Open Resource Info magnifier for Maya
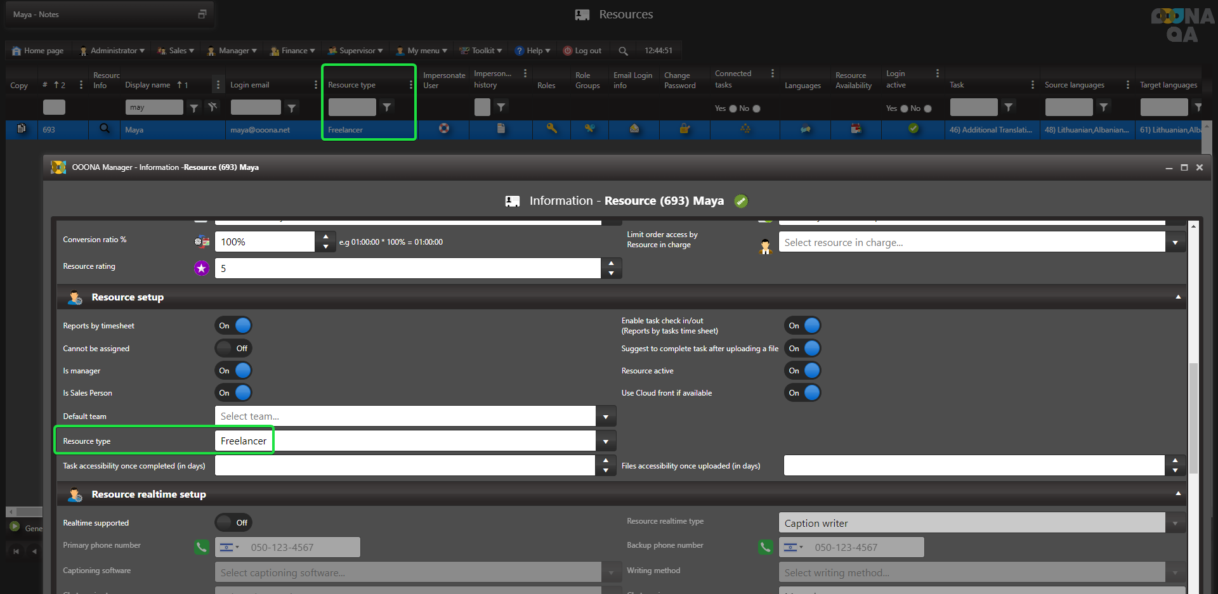Image resolution: width=1218 pixels, height=594 pixels. pos(105,129)
